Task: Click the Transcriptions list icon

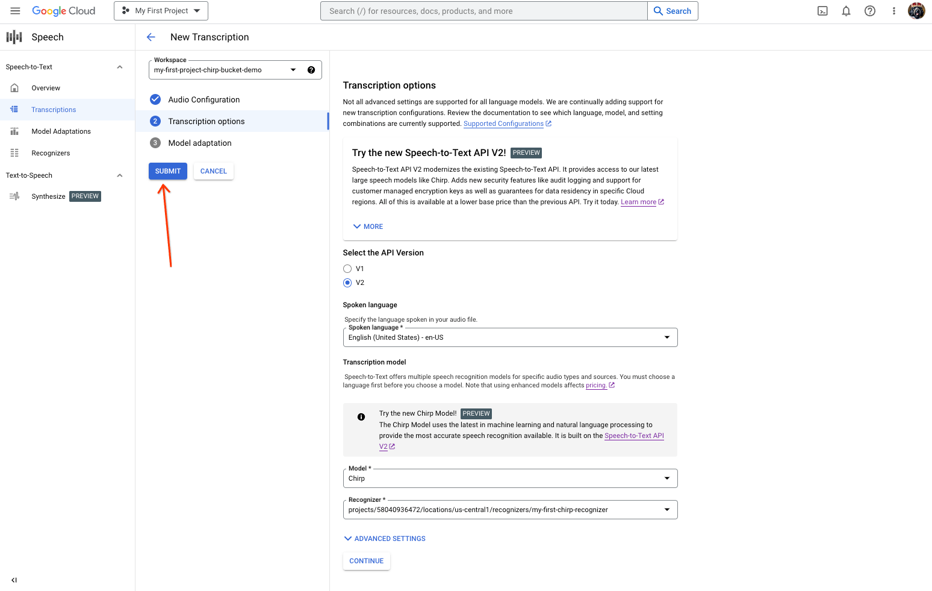Action: [14, 110]
